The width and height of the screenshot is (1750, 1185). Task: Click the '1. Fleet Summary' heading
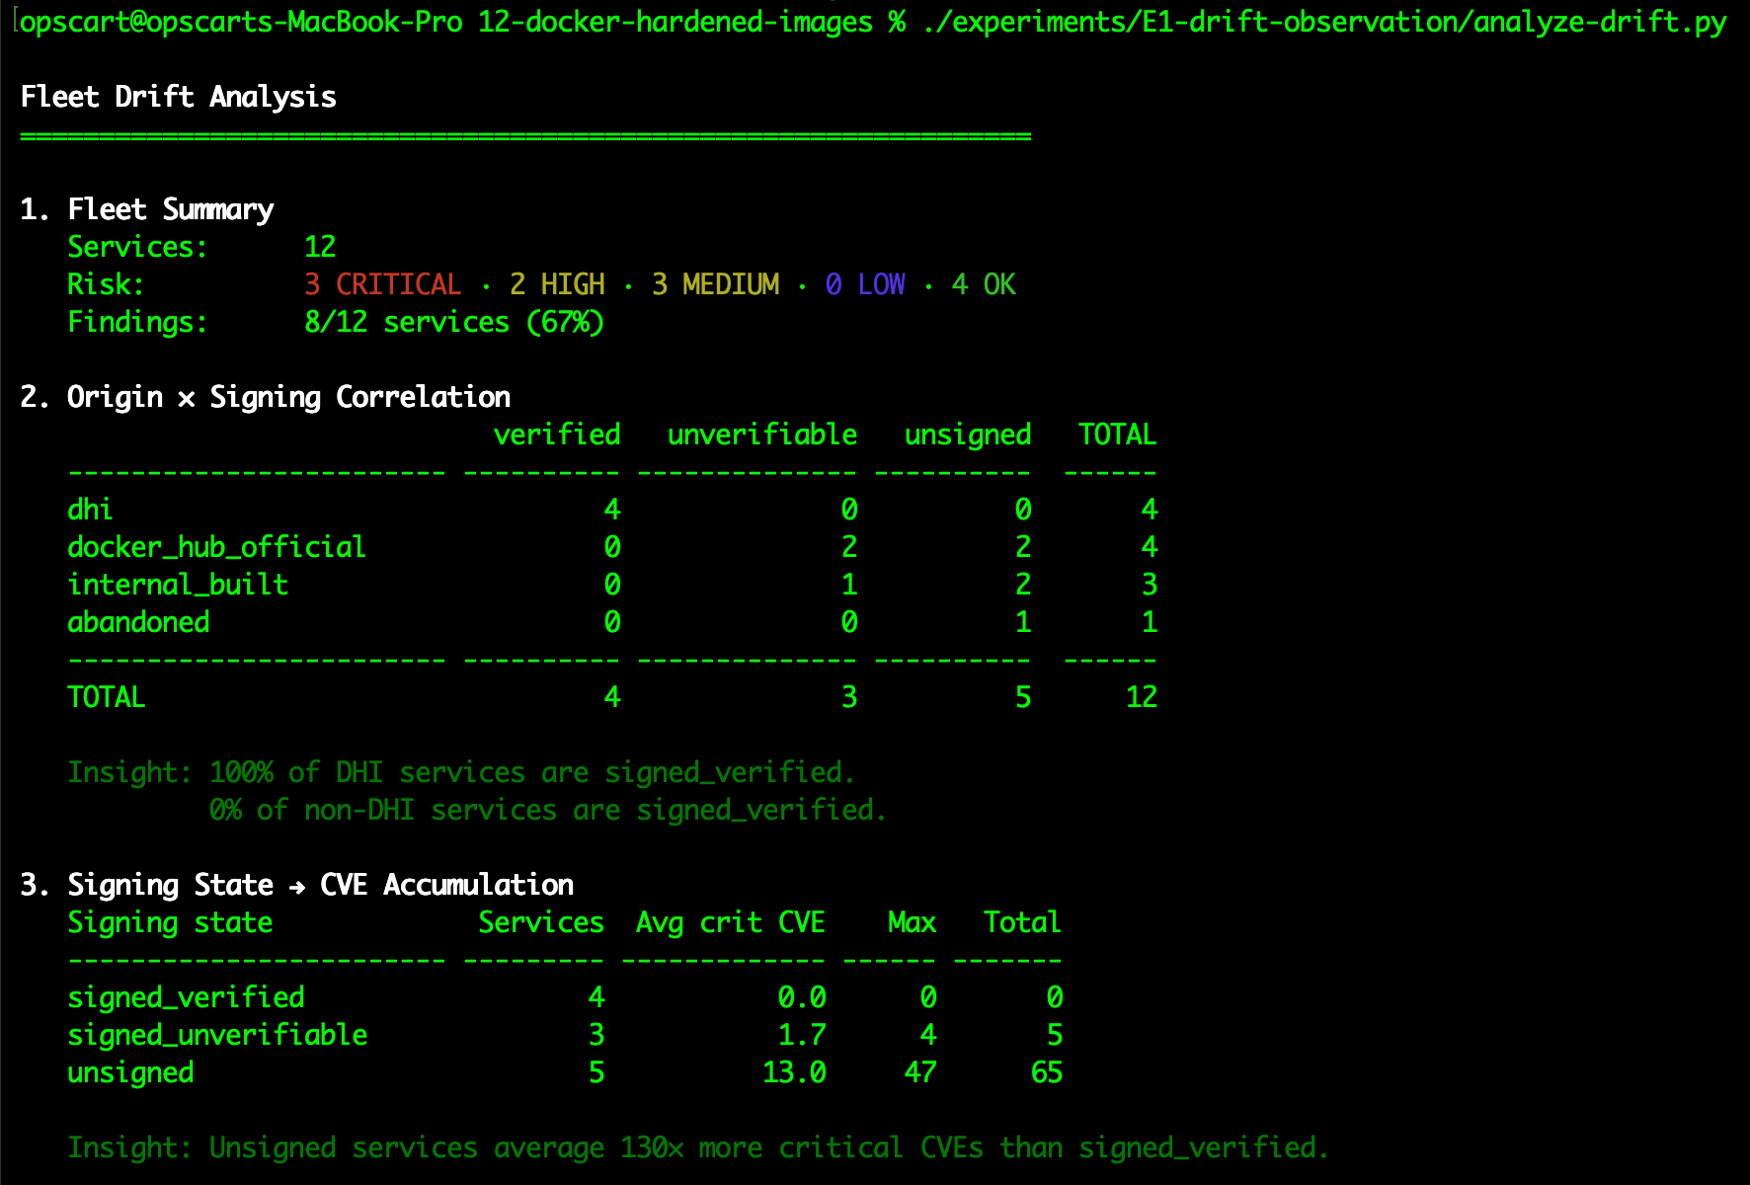pyautogui.click(x=146, y=209)
